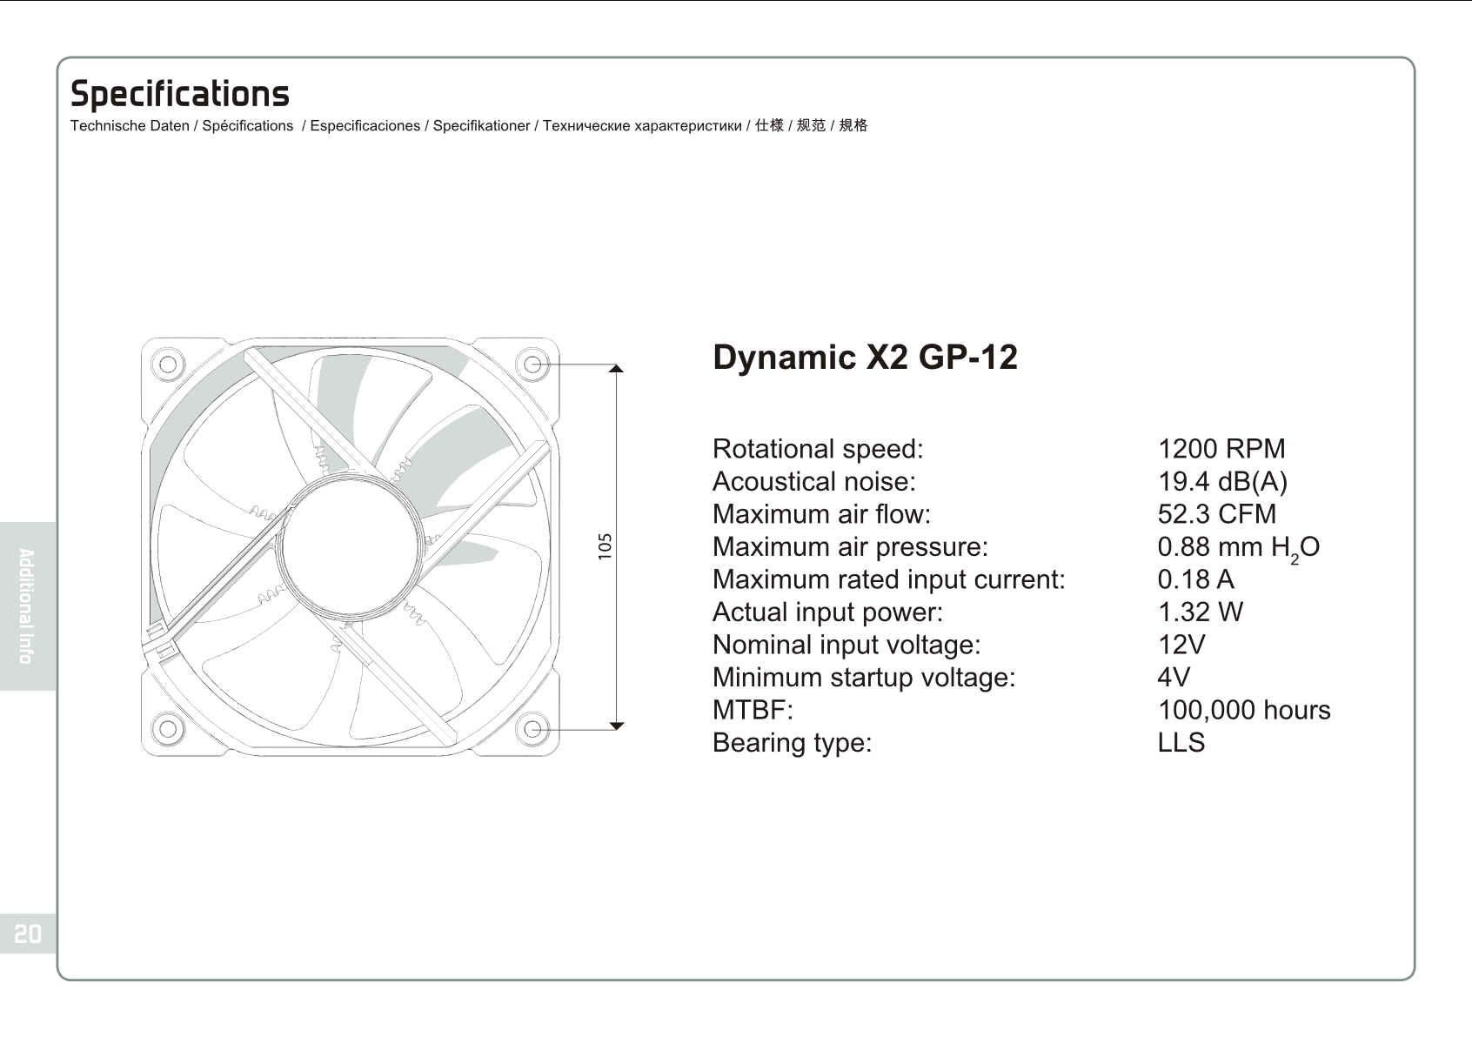
Task: Click the 'Maximum rated input current:' label
Action: (x=888, y=579)
